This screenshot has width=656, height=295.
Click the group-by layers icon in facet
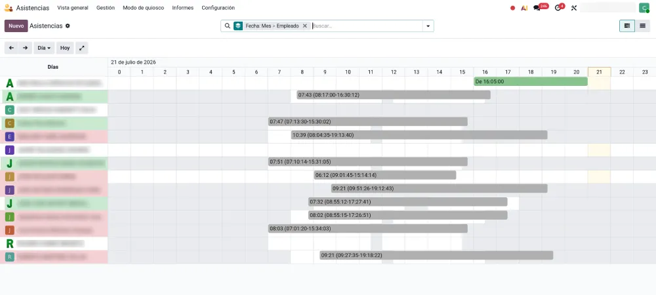pyautogui.click(x=238, y=26)
